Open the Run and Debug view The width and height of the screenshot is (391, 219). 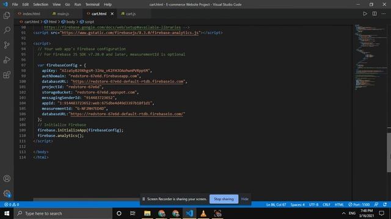[x=7, y=60]
